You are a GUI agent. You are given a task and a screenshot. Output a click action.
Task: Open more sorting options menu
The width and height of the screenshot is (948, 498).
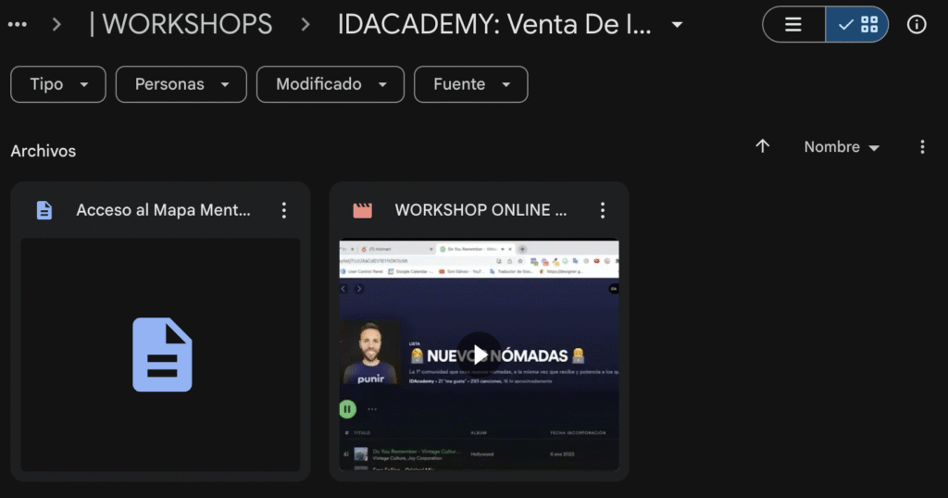tap(921, 147)
